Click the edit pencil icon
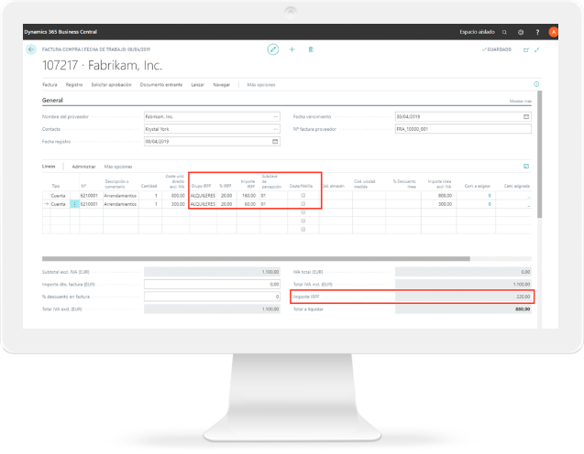The image size is (584, 454). tap(272, 49)
